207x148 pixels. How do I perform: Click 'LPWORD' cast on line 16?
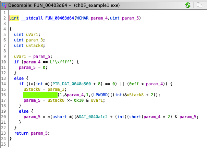click(100, 95)
